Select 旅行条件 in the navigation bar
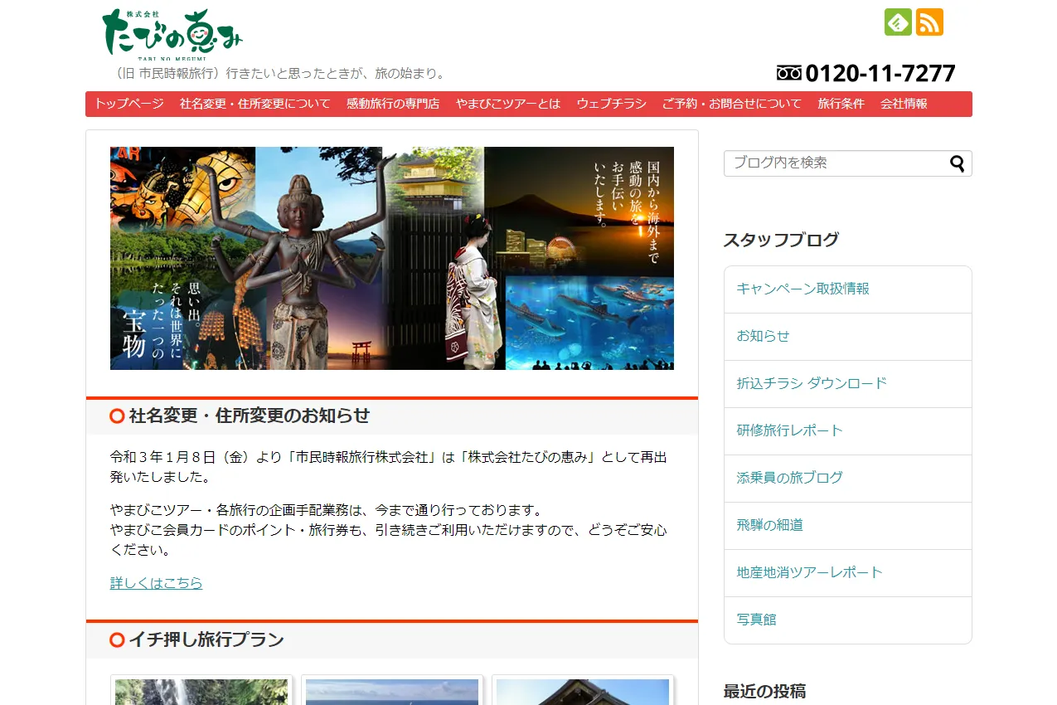 [x=841, y=104]
